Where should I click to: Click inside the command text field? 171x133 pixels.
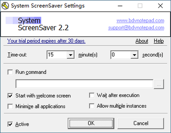(85, 84)
